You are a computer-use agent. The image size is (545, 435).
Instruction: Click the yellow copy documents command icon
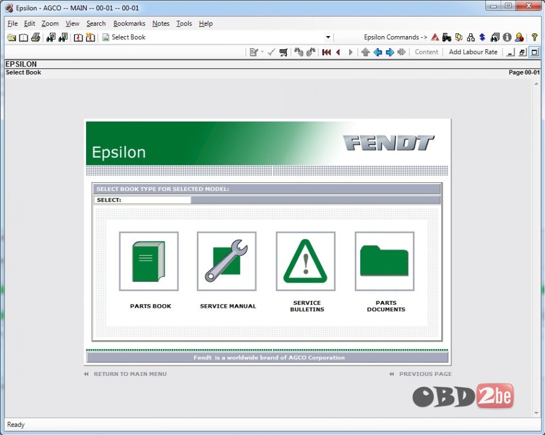coord(459,37)
